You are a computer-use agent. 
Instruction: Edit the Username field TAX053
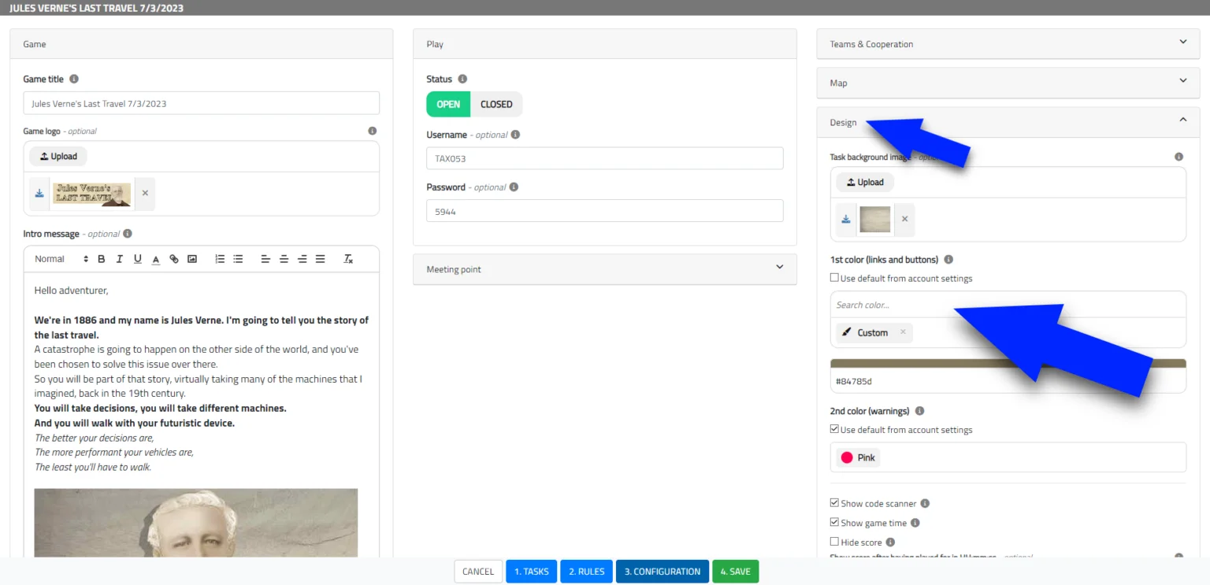[x=604, y=158]
